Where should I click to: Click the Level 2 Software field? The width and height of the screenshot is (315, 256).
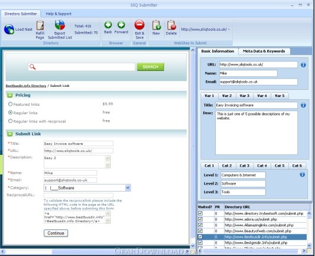[x=243, y=183]
